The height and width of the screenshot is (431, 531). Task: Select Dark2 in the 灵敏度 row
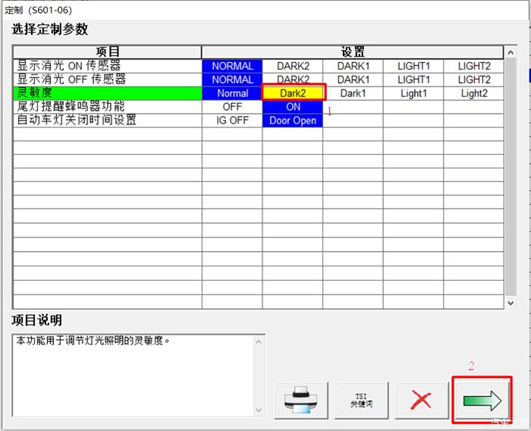293,93
